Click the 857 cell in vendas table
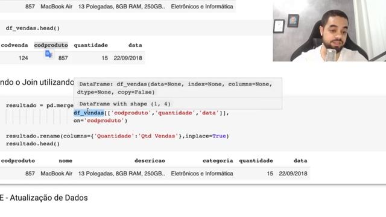Viewport: 386px width, 217px height. click(63, 58)
